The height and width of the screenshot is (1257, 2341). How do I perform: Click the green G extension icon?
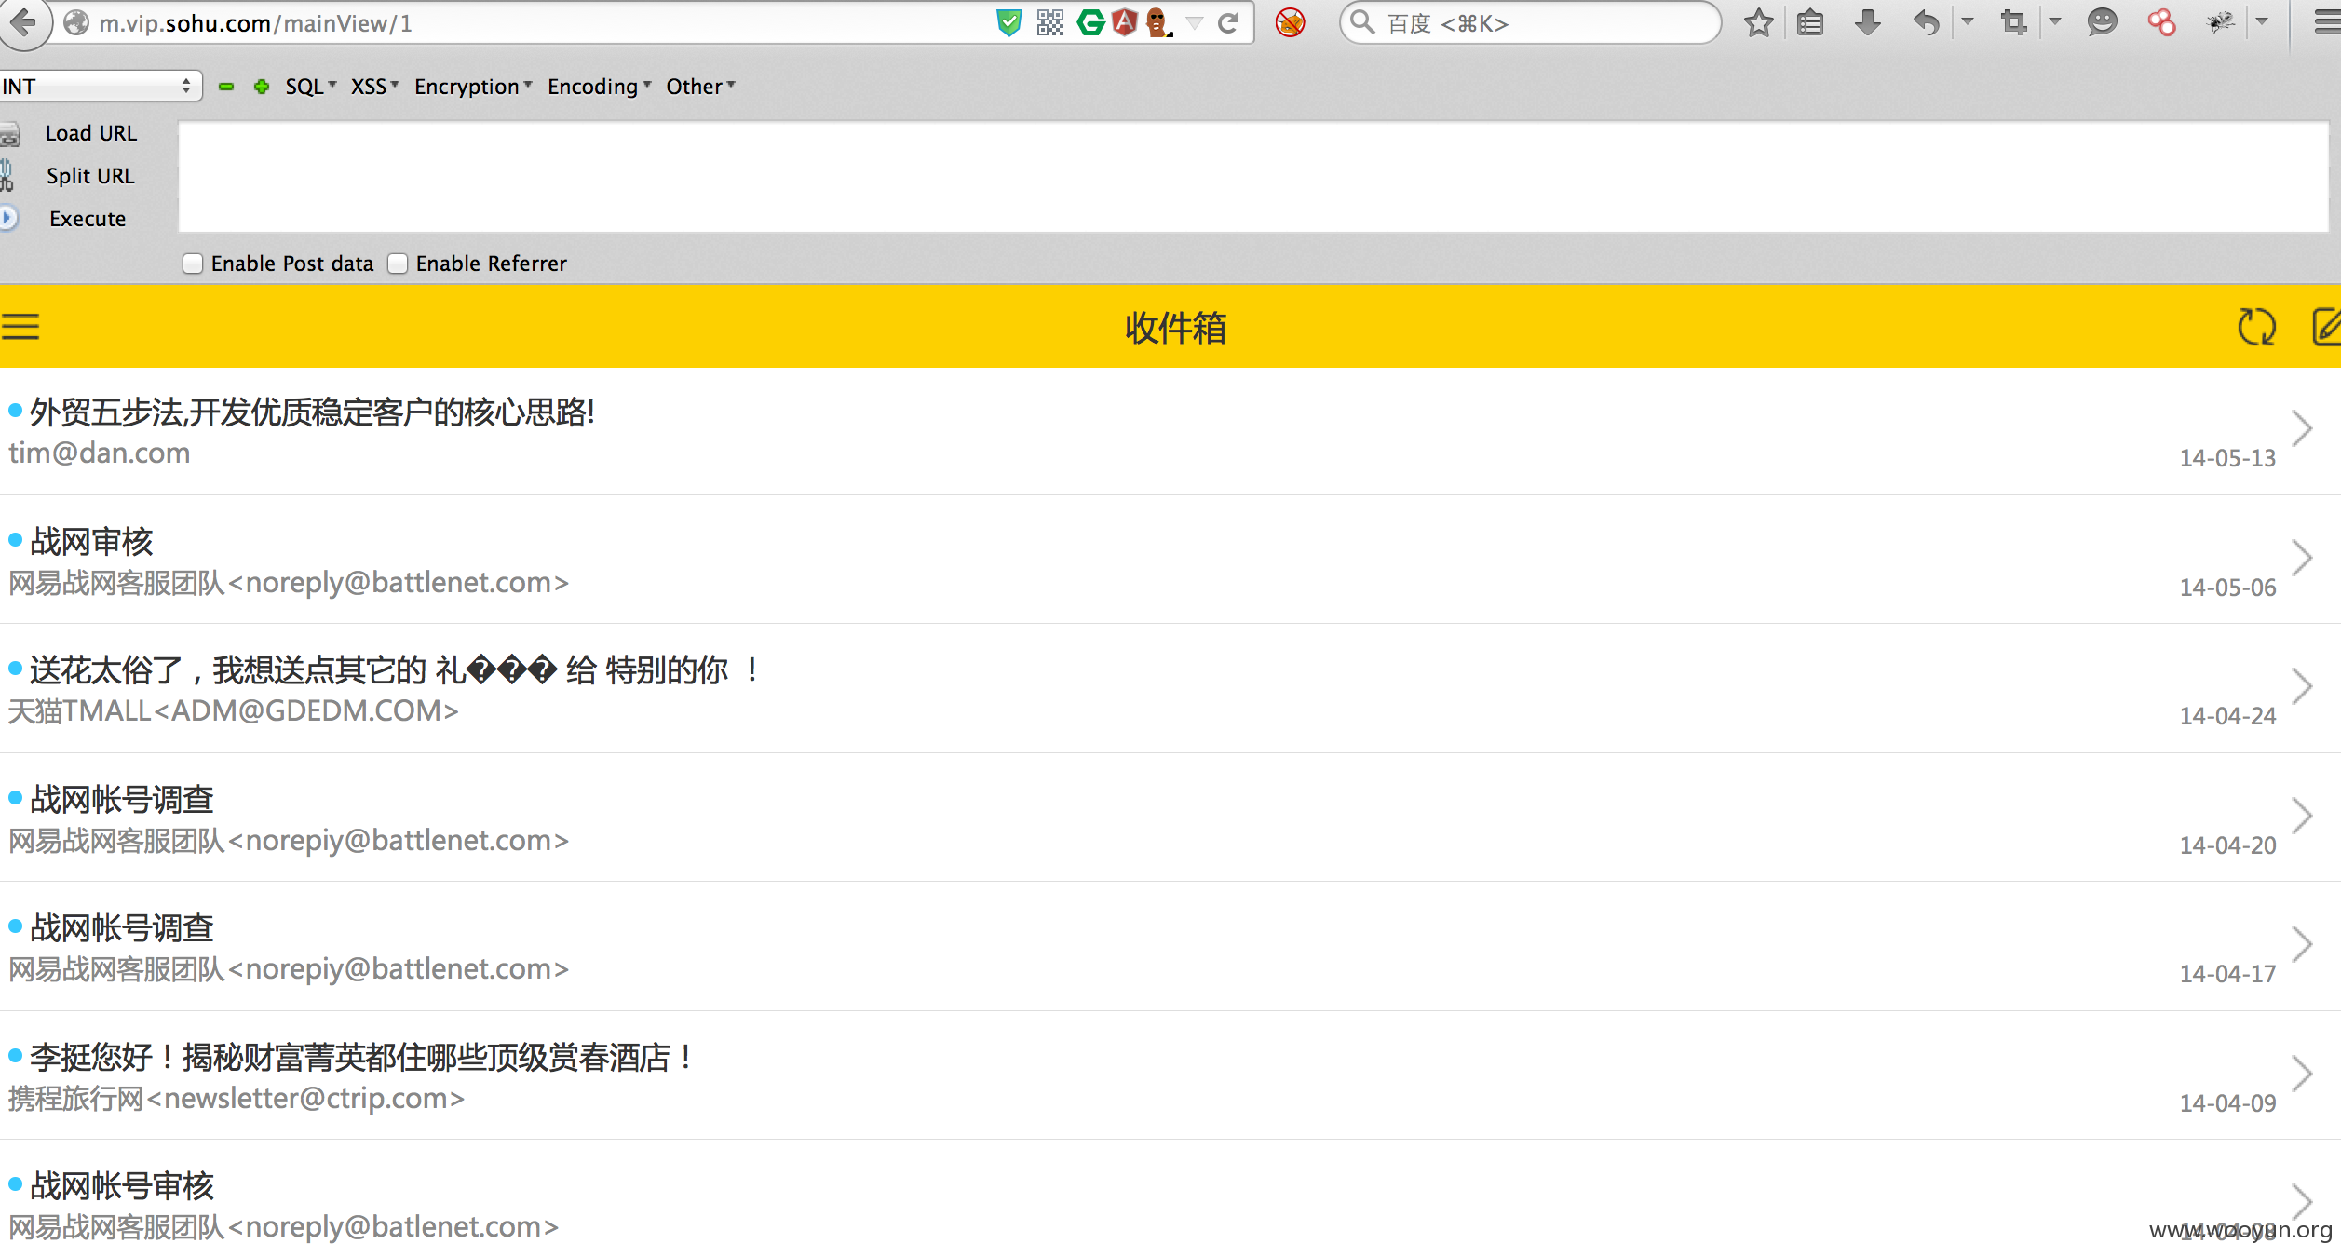[x=1090, y=22]
